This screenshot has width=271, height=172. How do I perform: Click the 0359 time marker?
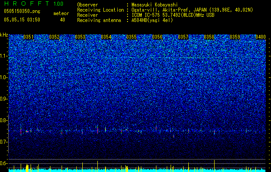pos(235,37)
